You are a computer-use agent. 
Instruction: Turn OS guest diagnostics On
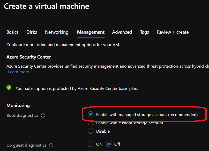coord(91,144)
